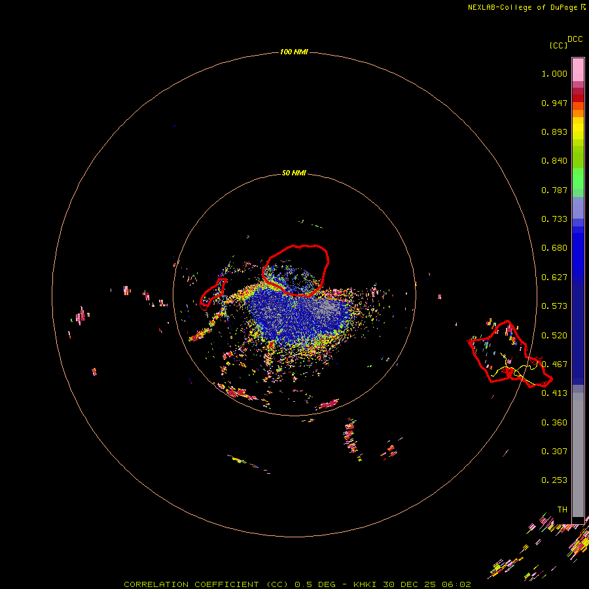Click the 0.947 legend value

(x=554, y=103)
